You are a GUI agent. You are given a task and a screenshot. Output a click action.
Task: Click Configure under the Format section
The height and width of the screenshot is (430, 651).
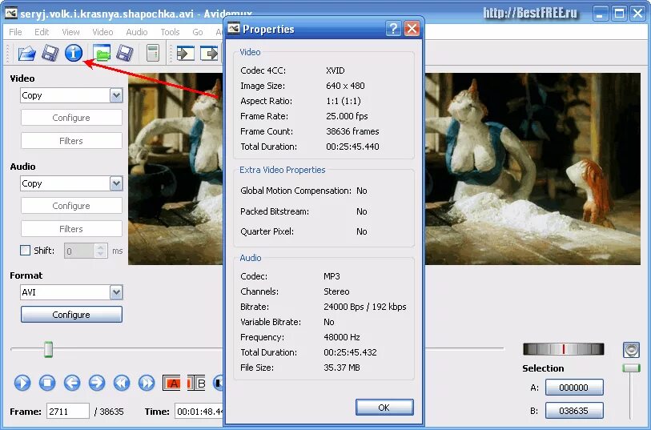(x=71, y=314)
